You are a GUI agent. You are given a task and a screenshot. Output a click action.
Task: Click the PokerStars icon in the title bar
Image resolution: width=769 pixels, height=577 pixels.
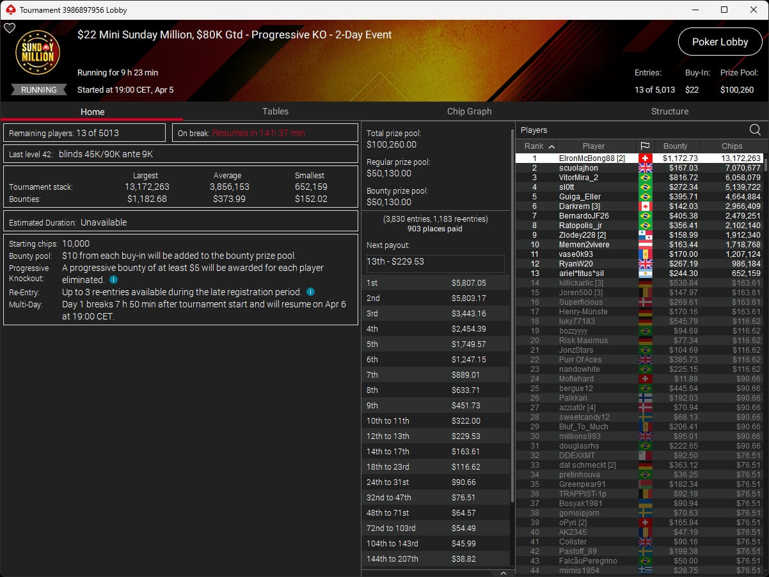point(10,10)
